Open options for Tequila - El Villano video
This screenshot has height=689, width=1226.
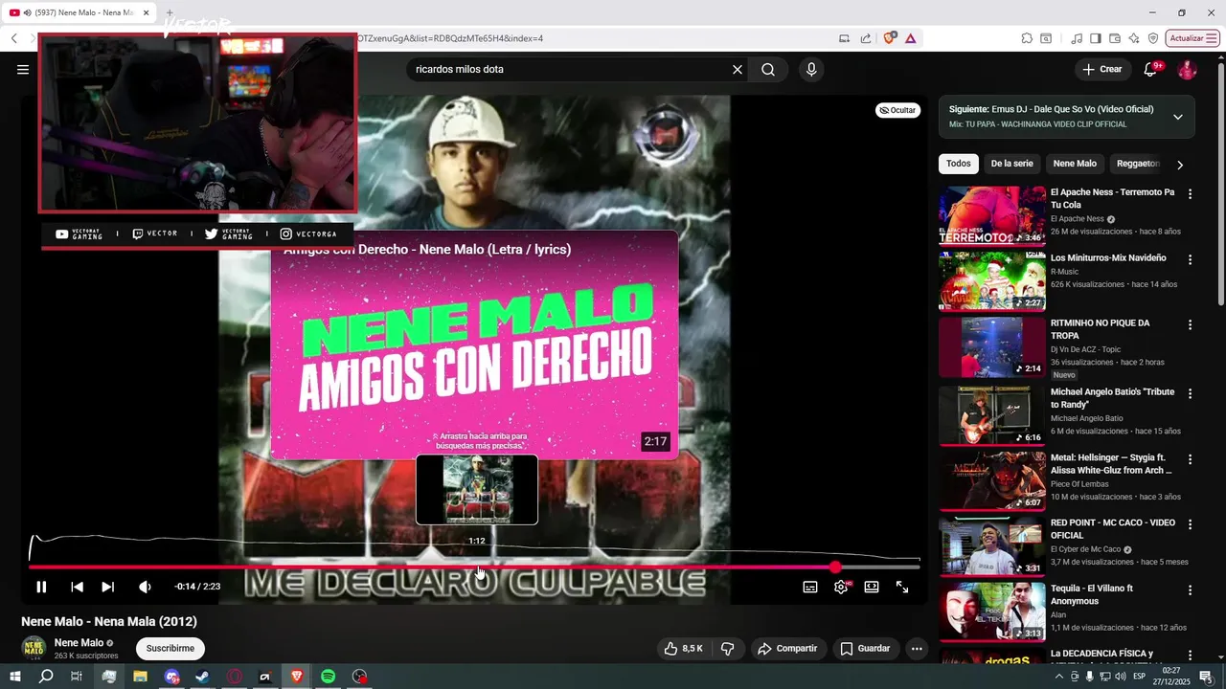click(1191, 590)
